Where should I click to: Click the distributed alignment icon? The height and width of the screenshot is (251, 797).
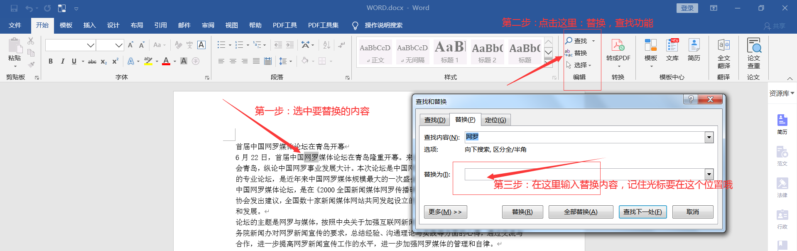tap(268, 61)
